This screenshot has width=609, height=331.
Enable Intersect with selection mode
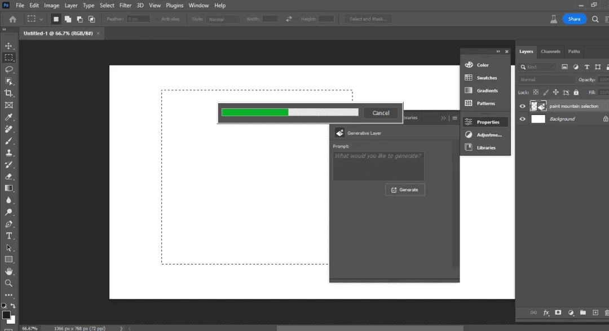(x=92, y=19)
